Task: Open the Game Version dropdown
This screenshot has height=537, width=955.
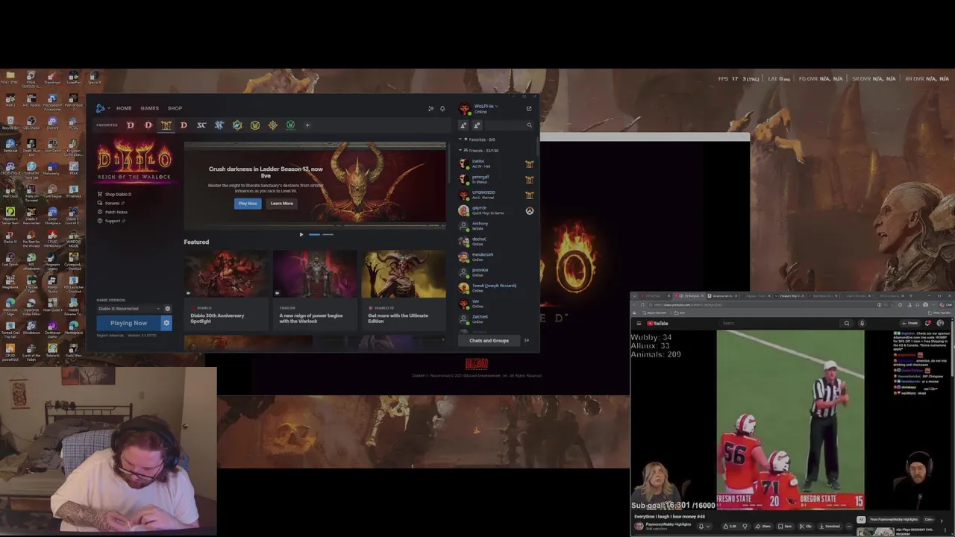Action: pos(128,309)
